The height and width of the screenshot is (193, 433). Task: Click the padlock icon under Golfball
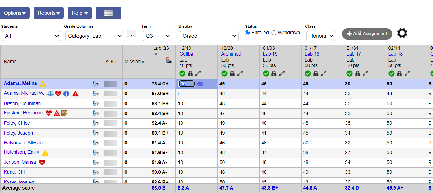190,73
